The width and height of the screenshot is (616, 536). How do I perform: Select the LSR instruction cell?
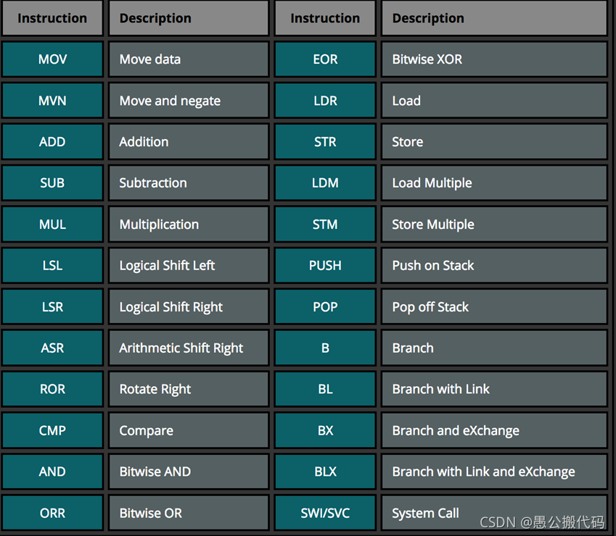pyautogui.click(x=52, y=307)
